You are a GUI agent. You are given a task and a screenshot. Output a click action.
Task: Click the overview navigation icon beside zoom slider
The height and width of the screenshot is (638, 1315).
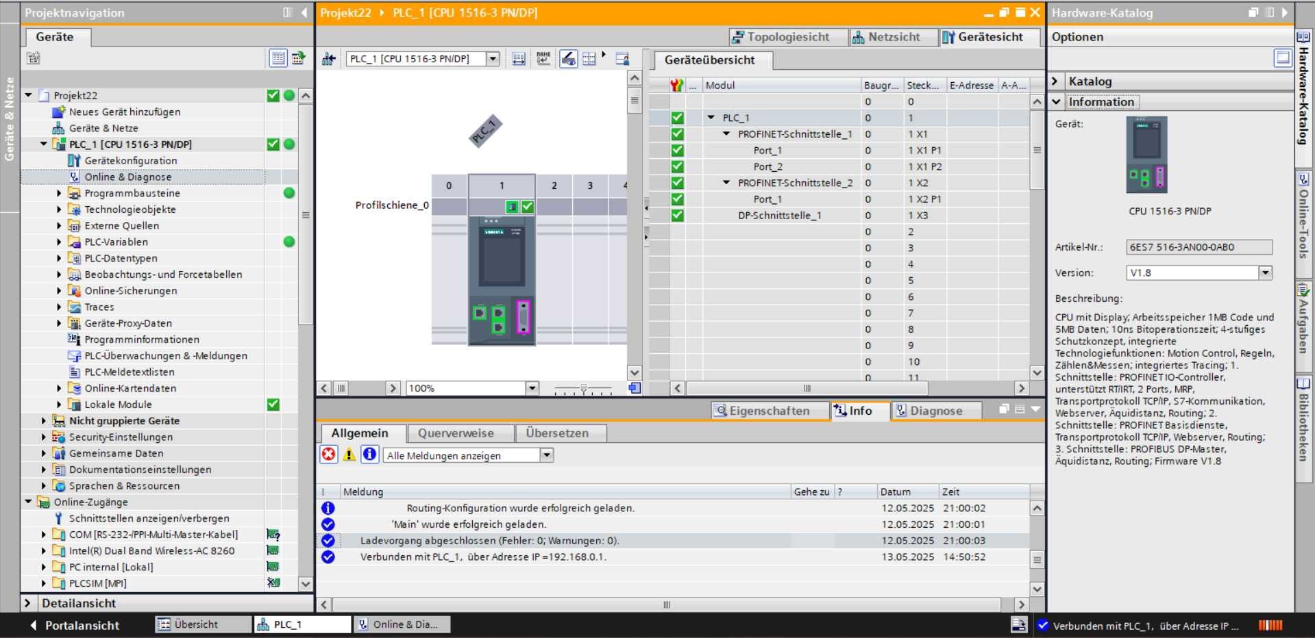point(635,388)
